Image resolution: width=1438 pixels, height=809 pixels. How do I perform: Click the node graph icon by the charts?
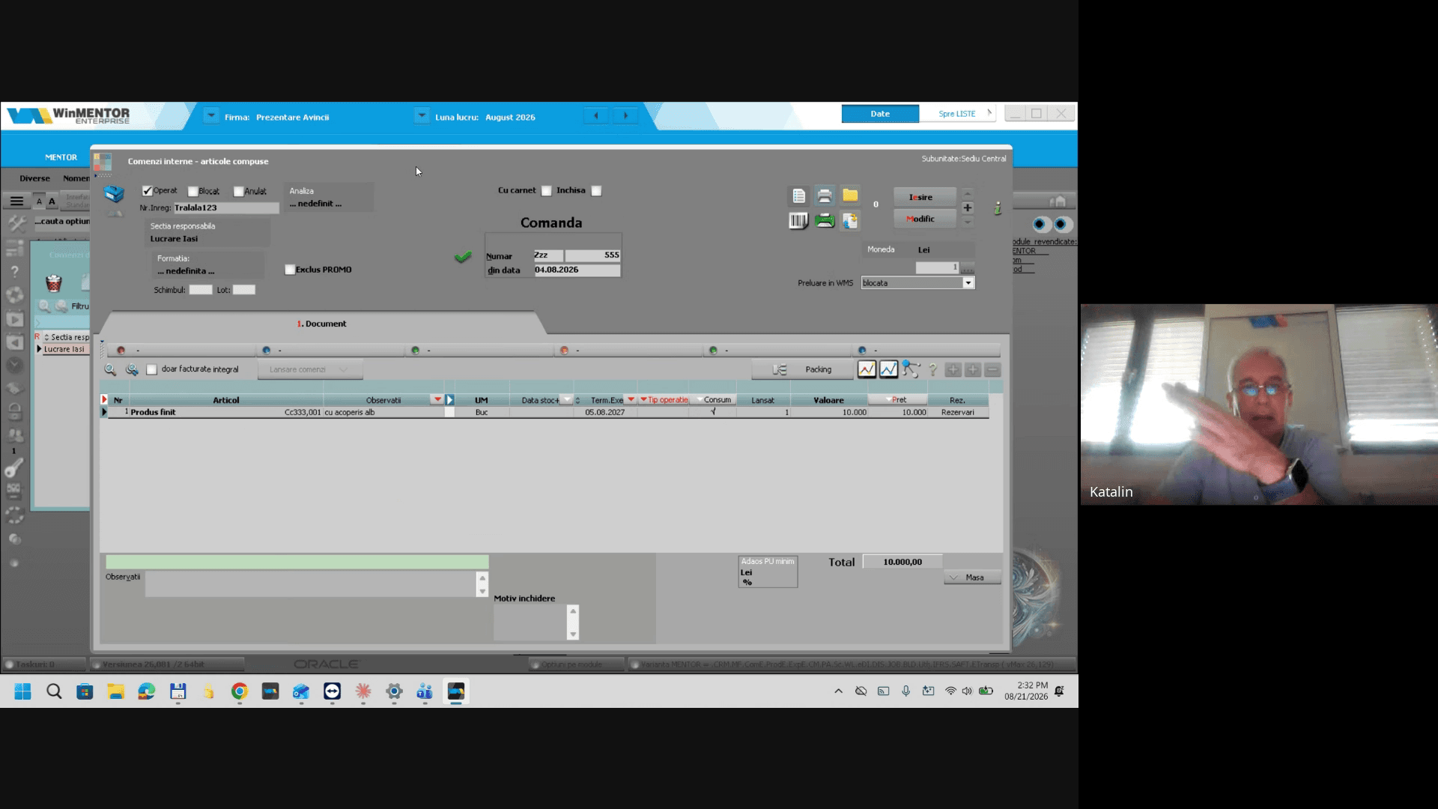click(x=911, y=369)
